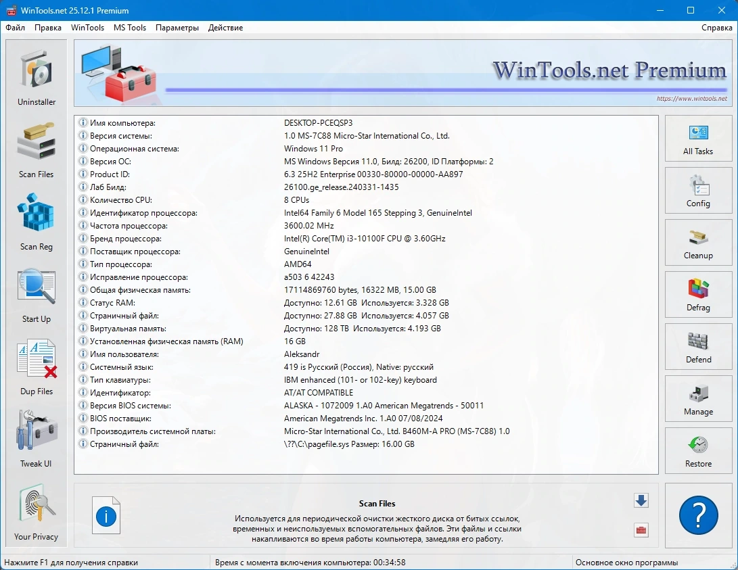
Task: Select the AMD64 processor type value
Action: 298,264
